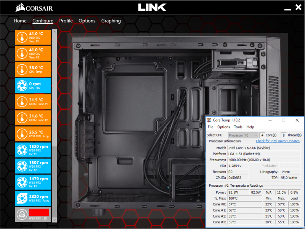Image resolution: width=305 pixels, height=229 pixels.
Task: Switch to the Profile tab
Action: point(66,21)
